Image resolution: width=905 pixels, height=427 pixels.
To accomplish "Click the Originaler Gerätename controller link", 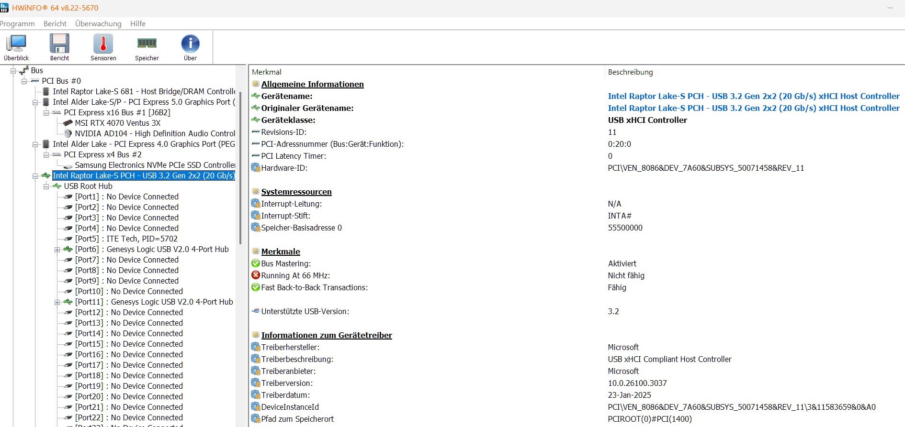I will tap(754, 108).
